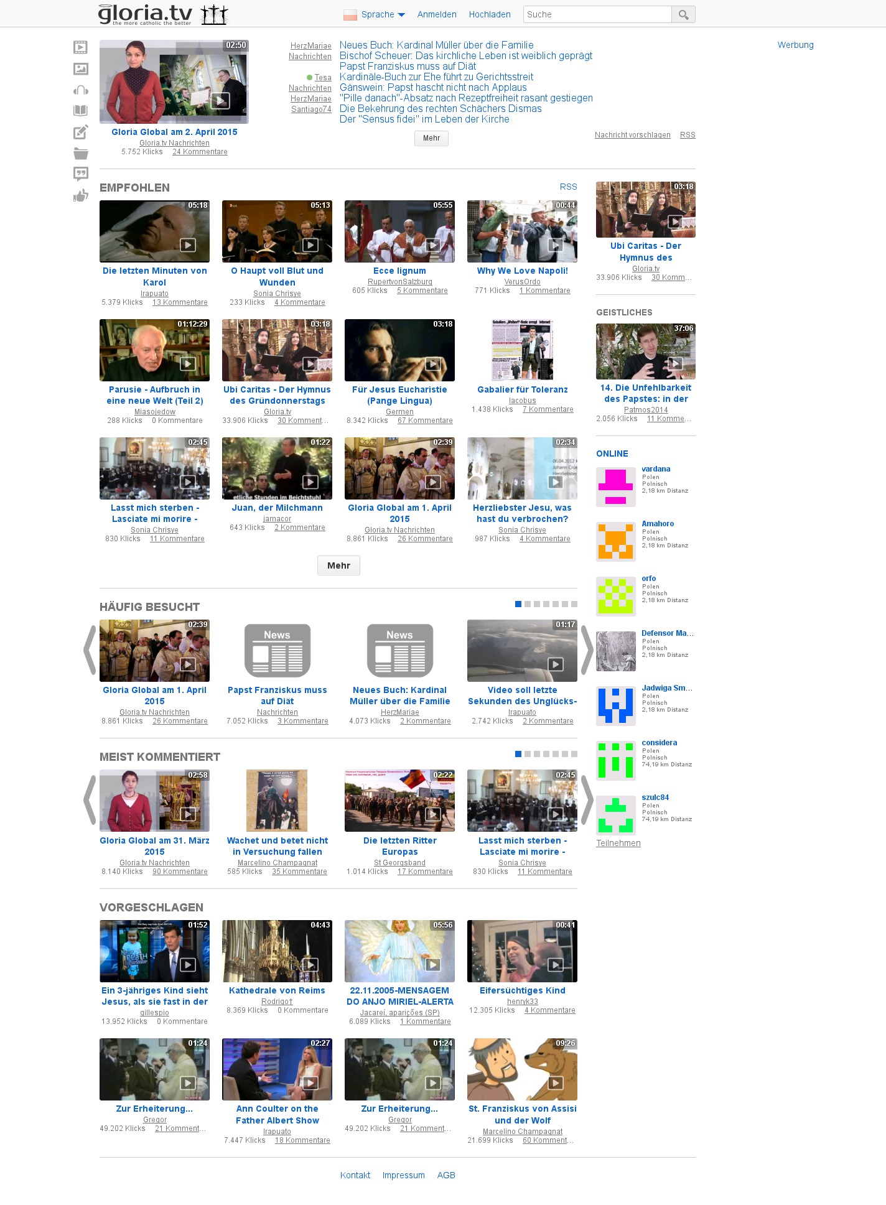The width and height of the screenshot is (886, 1205).
Task: Click the Mehr button below Empfohlen videos
Action: [338, 565]
